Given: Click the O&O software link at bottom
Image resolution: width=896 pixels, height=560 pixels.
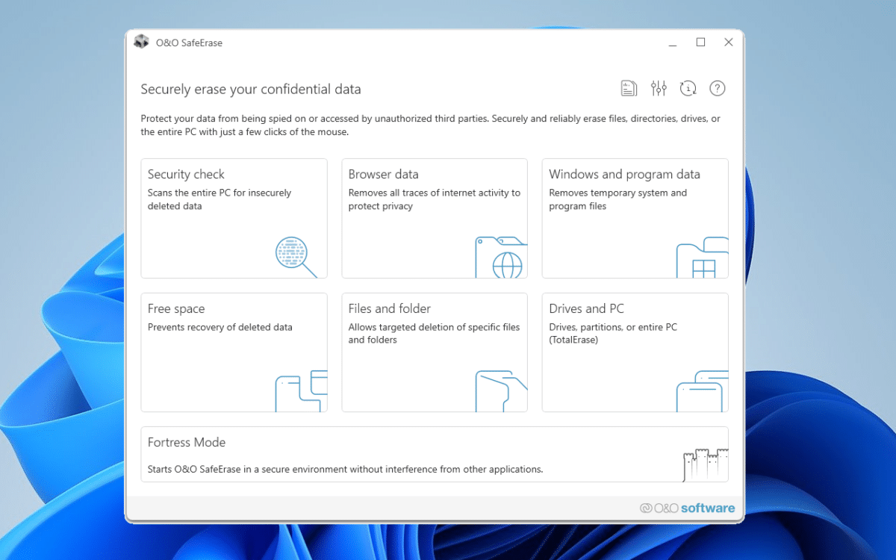Looking at the screenshot, I should tap(687, 508).
